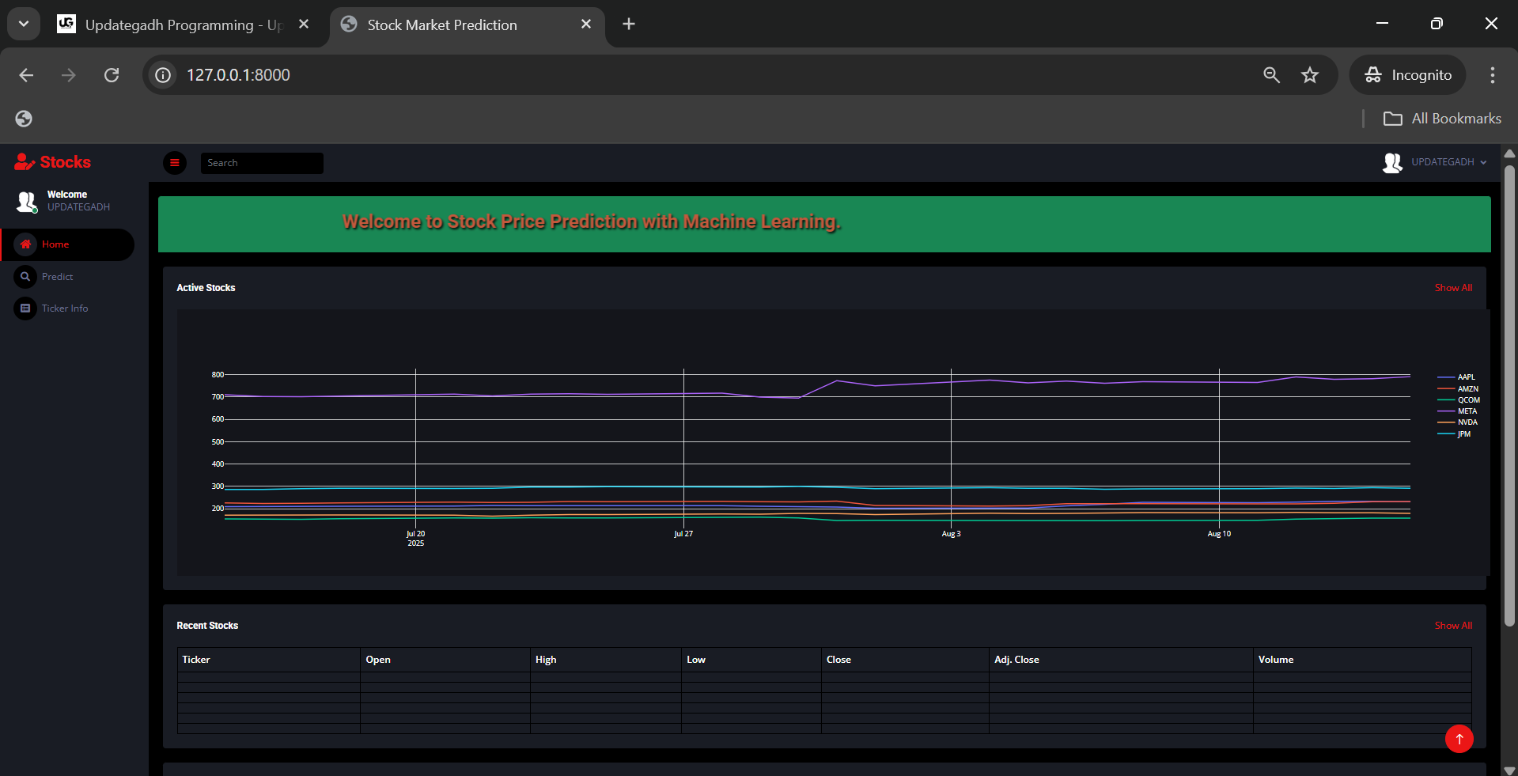
Task: Open the browser zoom magnifier icon
Action: 1271,75
